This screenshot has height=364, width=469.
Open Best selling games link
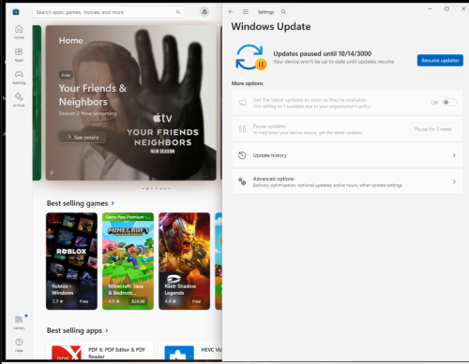point(81,203)
